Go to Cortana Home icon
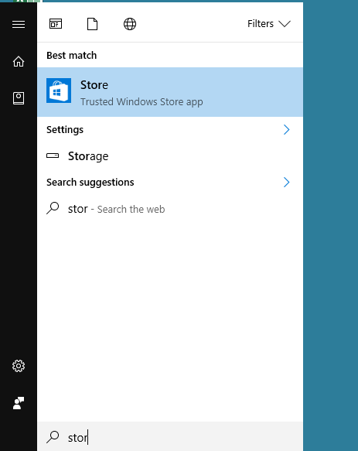This screenshot has width=358, height=451. (19, 61)
